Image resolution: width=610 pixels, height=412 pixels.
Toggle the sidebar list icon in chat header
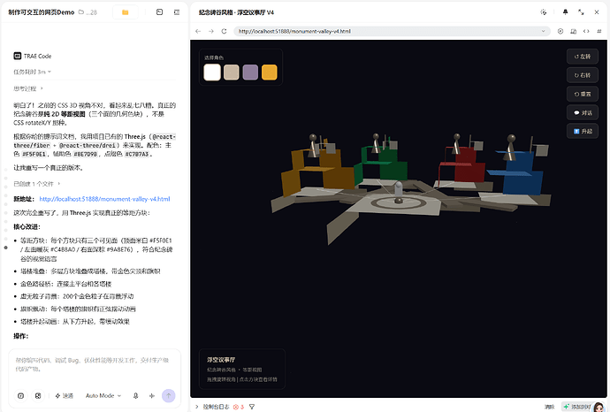click(x=177, y=12)
